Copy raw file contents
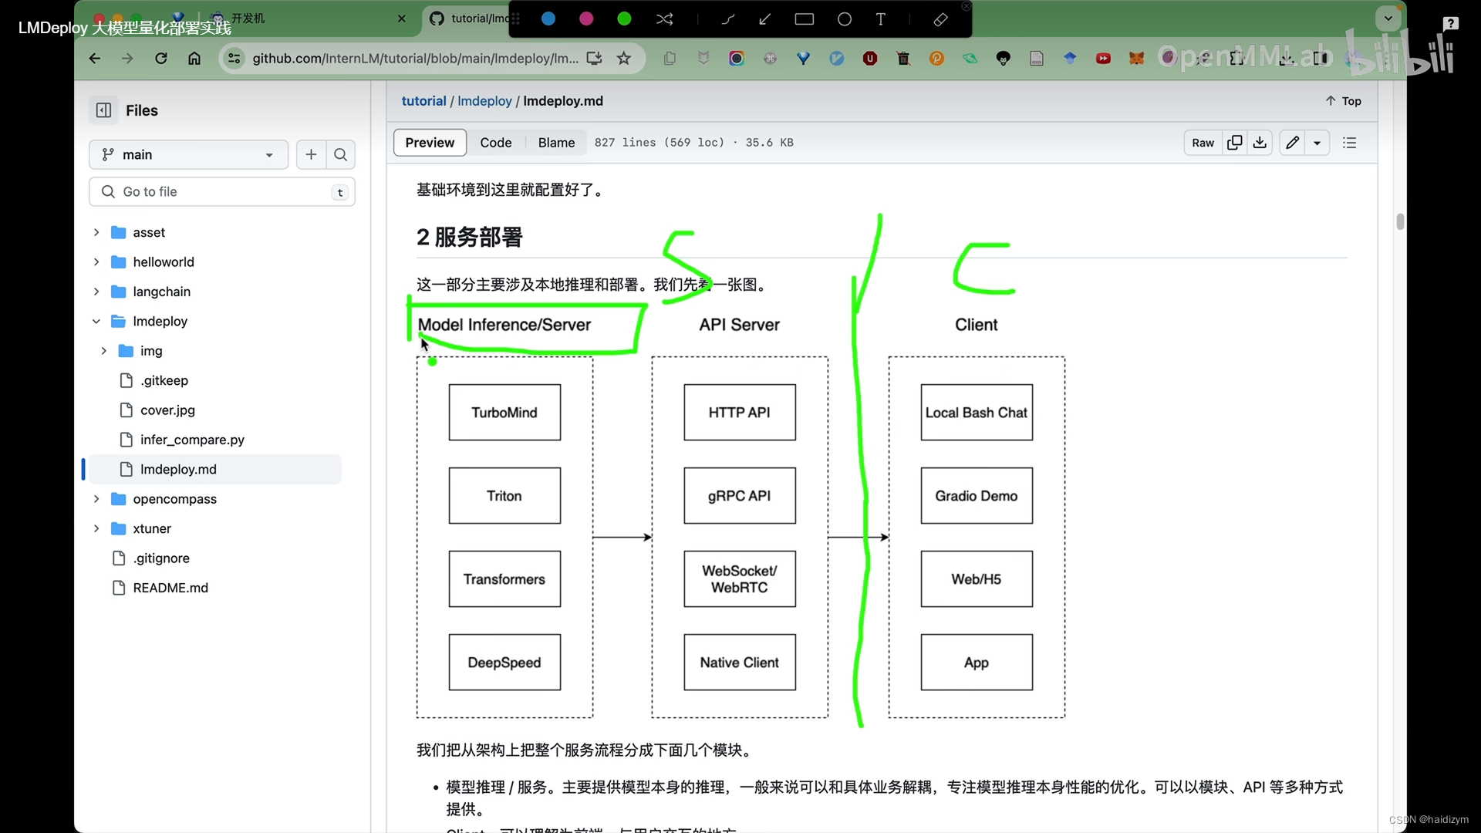1481x833 pixels. pyautogui.click(x=1234, y=143)
